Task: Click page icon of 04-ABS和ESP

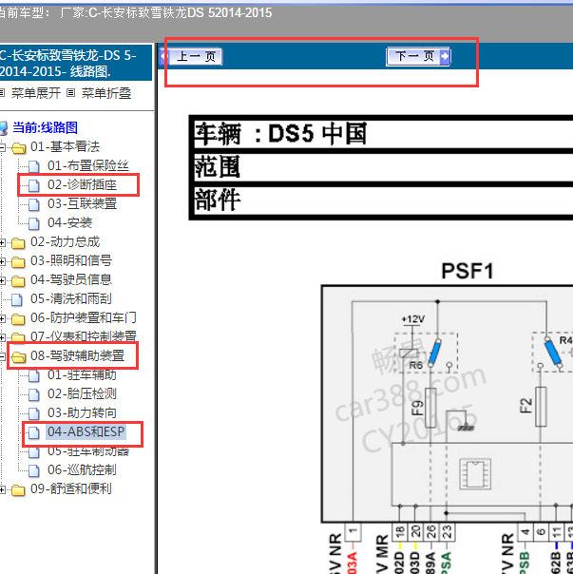Action: [34, 432]
